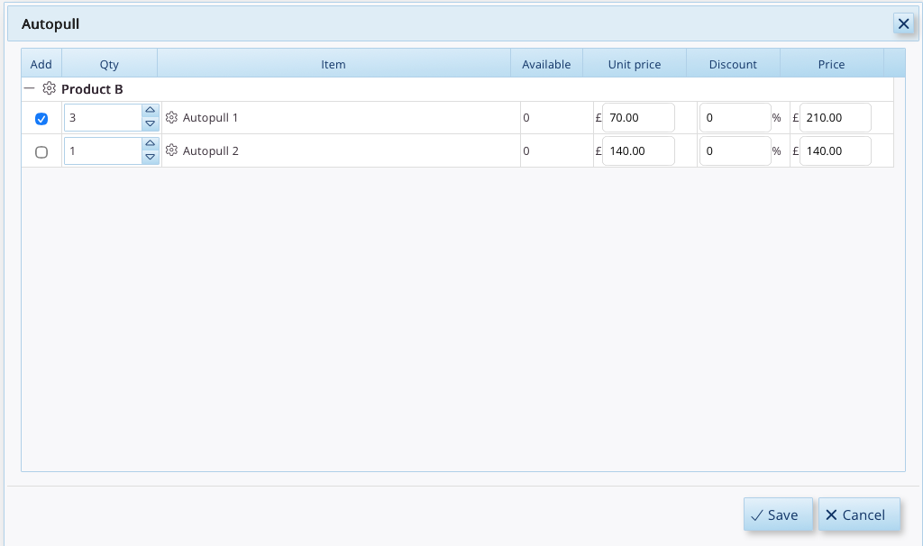Screen dimensions: 923x546
Task: Click the gear icon next to Autopull 2
Action: point(171,150)
